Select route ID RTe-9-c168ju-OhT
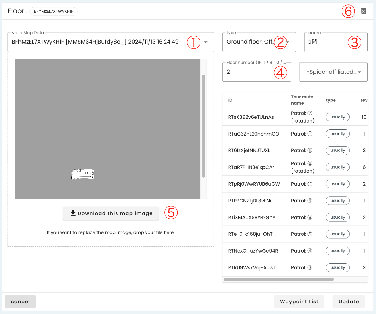The height and width of the screenshot is (314, 376). 250,234
